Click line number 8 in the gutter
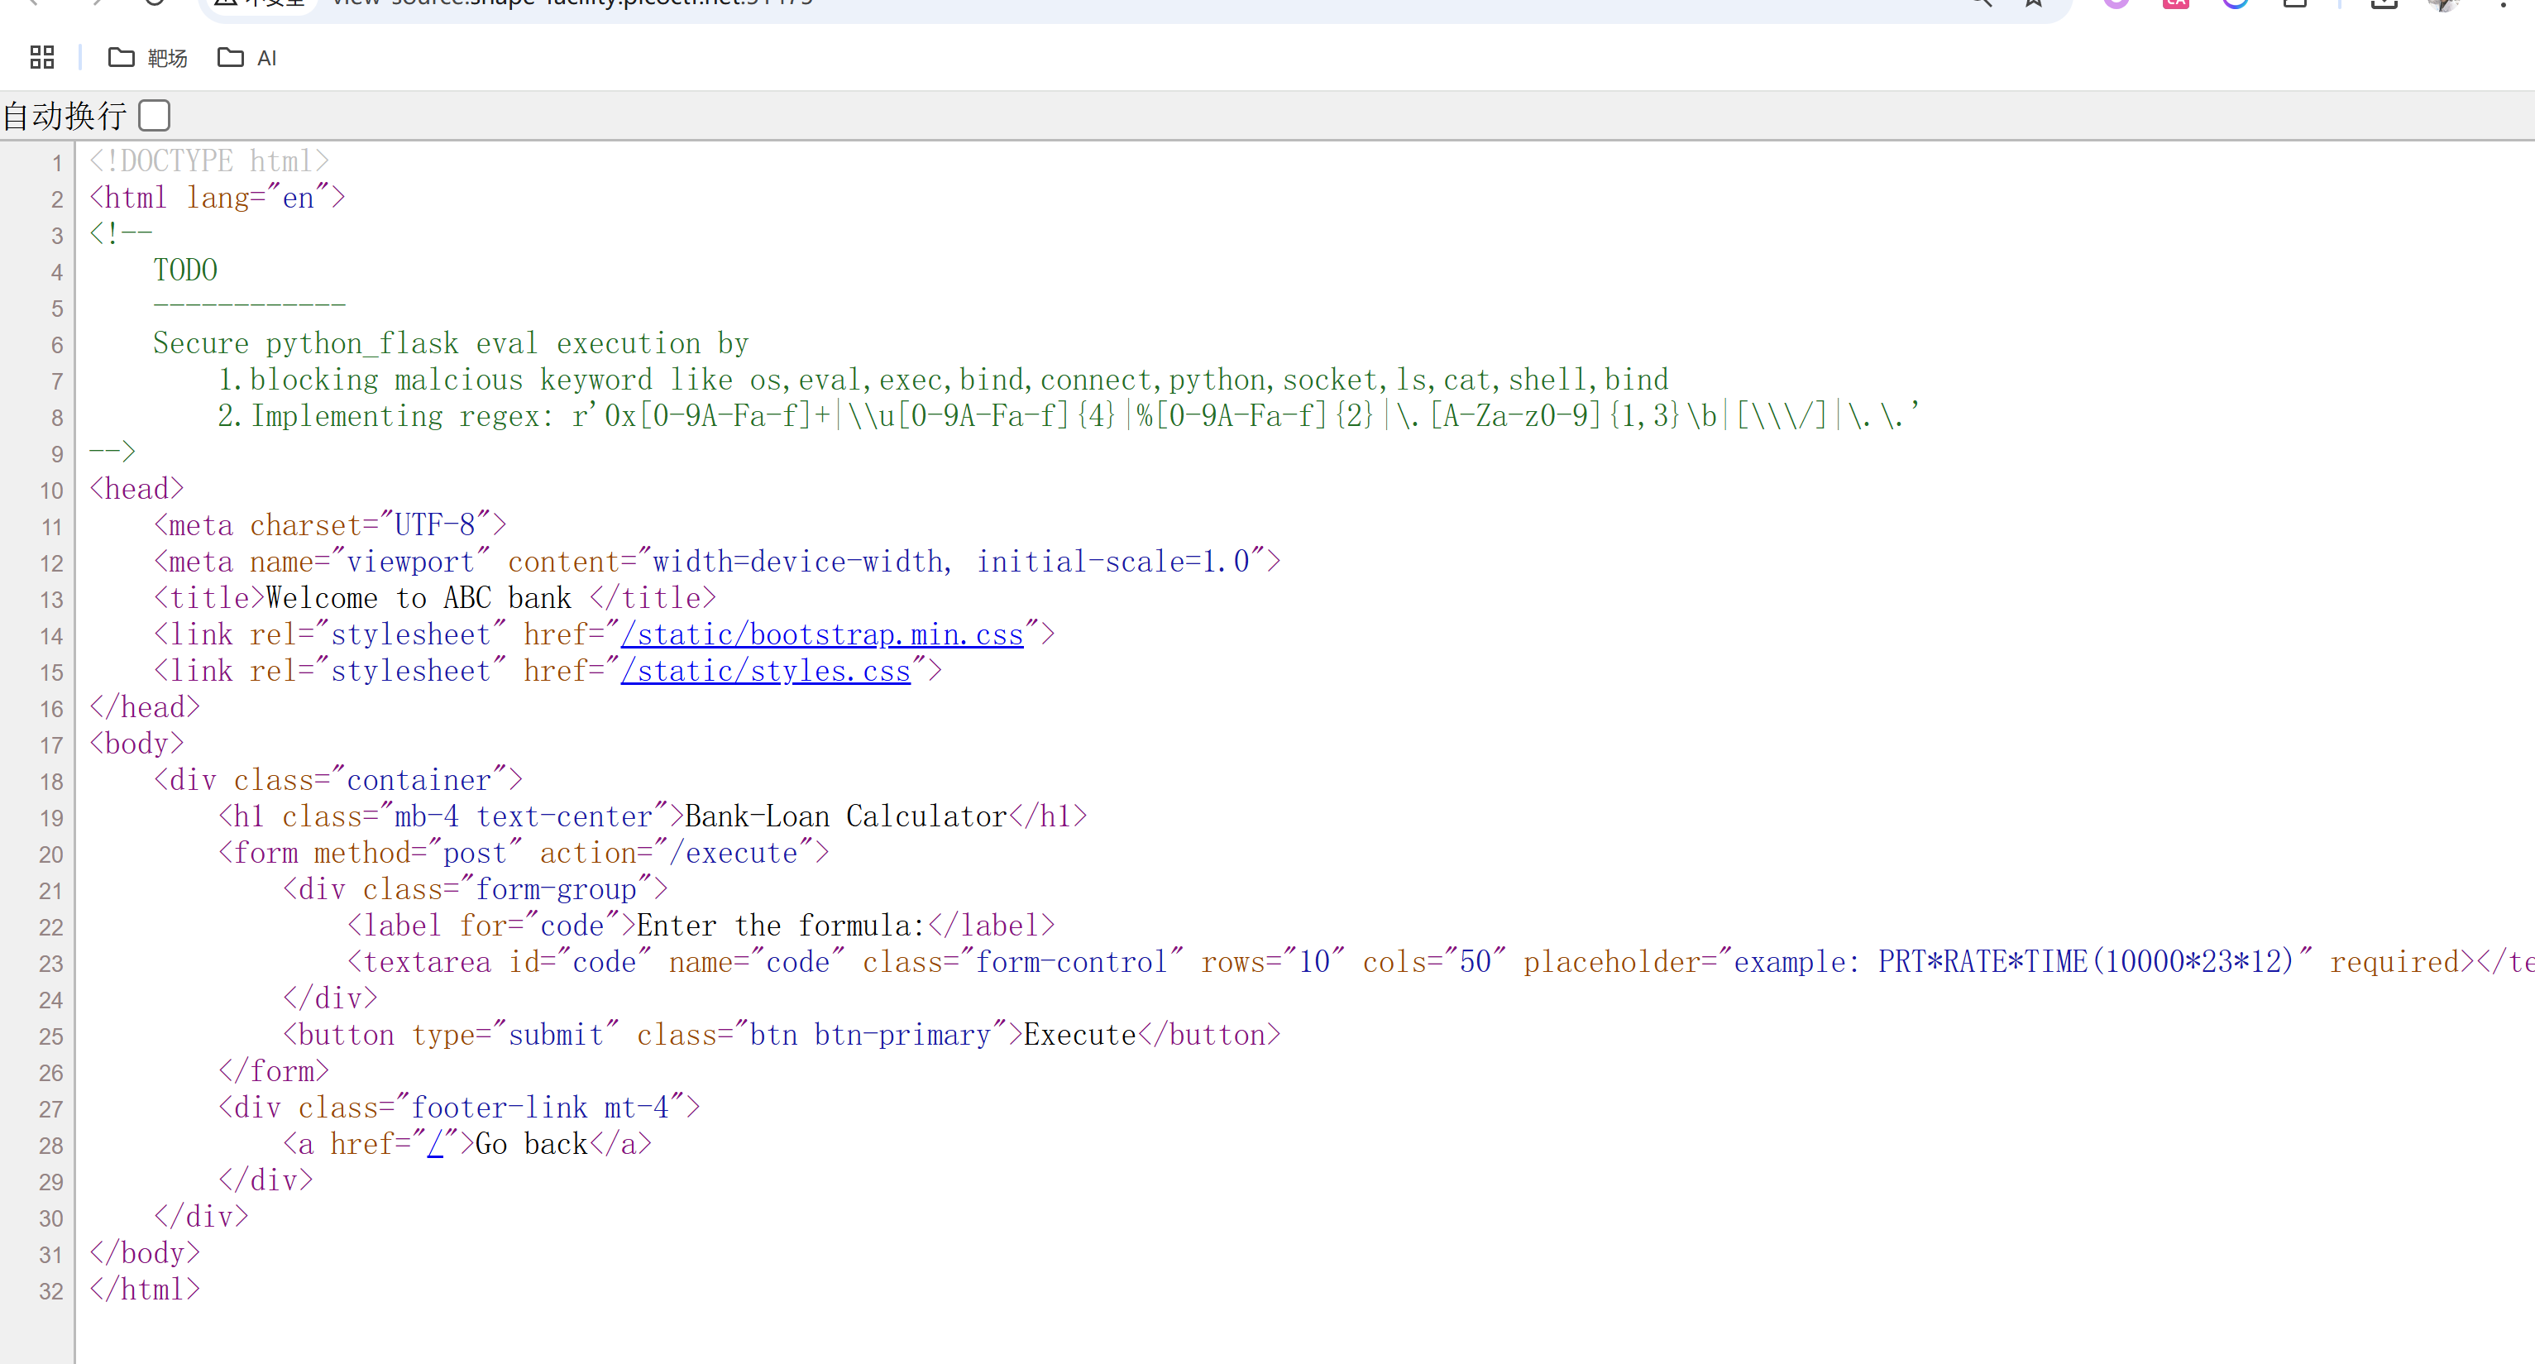2535x1364 pixels. (x=56, y=419)
